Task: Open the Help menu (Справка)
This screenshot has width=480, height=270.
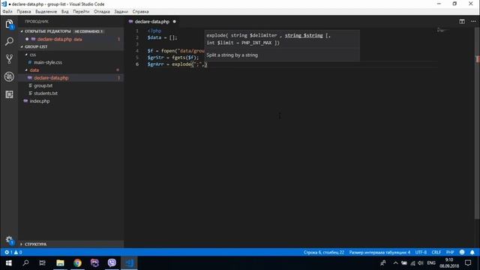Action: [x=140, y=12]
